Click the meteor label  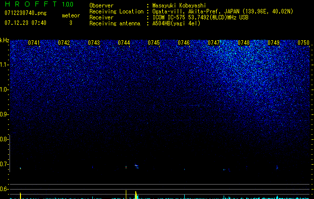(71, 15)
